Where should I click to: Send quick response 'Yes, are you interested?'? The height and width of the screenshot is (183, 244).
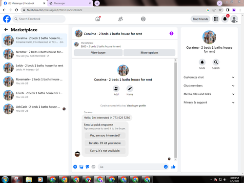pos(105,135)
